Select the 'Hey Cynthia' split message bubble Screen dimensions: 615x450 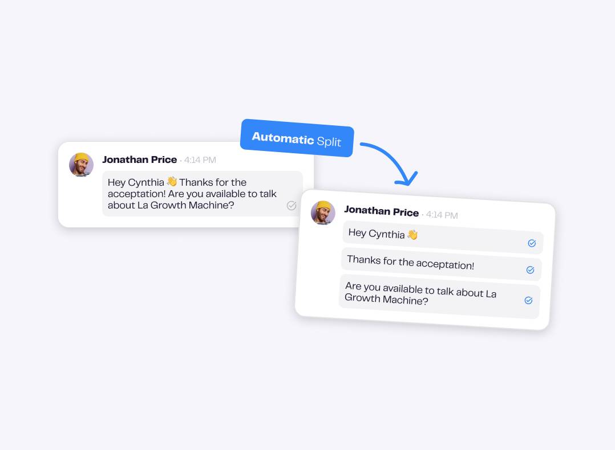click(443, 237)
